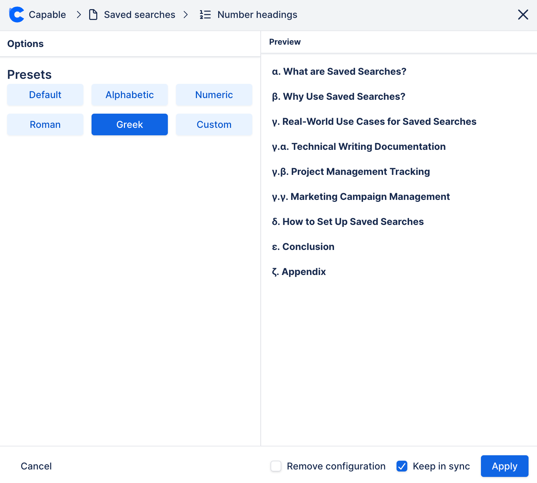Click breadcrumb chevron after Capable
Screen dimensions: 537x483
coord(79,15)
